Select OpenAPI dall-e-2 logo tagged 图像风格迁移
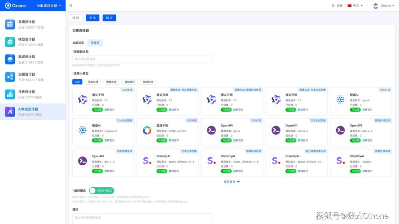 pos(341,130)
